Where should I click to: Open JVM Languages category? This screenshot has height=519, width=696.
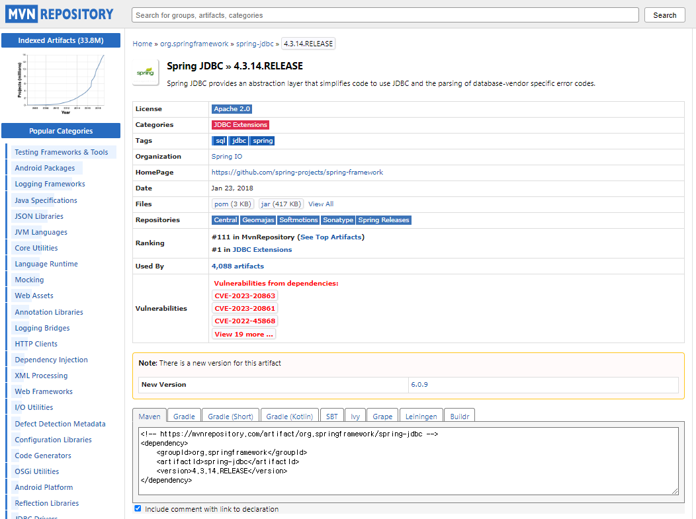pos(41,232)
